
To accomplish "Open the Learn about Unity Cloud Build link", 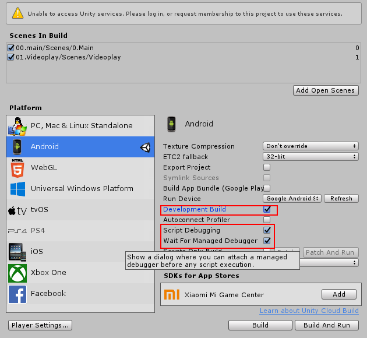I will click(309, 311).
